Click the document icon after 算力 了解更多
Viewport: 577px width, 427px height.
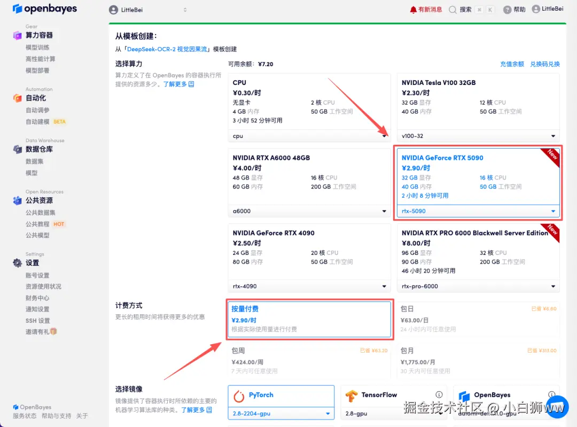pos(191,84)
